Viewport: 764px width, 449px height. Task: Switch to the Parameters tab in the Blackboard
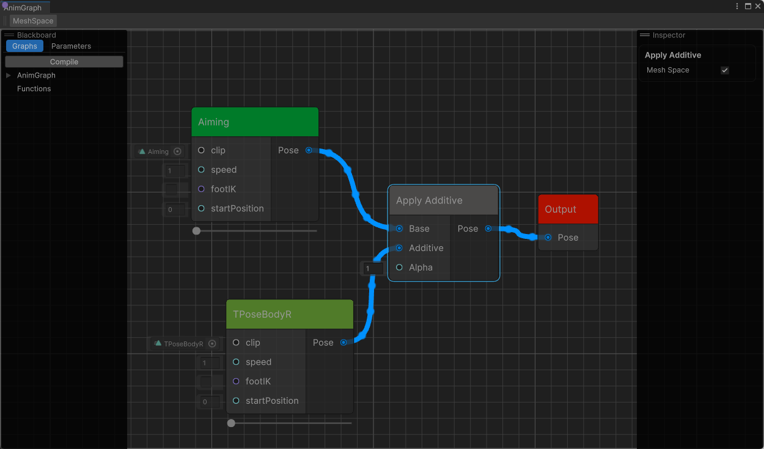tap(71, 46)
